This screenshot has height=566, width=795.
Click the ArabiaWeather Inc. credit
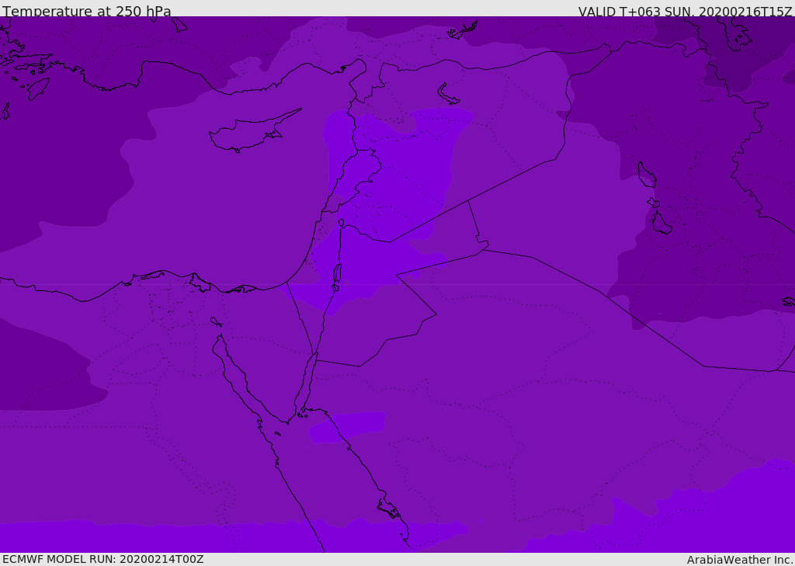[x=740, y=560]
